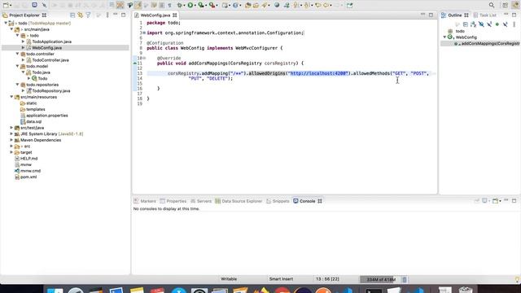521x293 pixels.
Task: Open the Outline view menu
Action: tap(514, 24)
